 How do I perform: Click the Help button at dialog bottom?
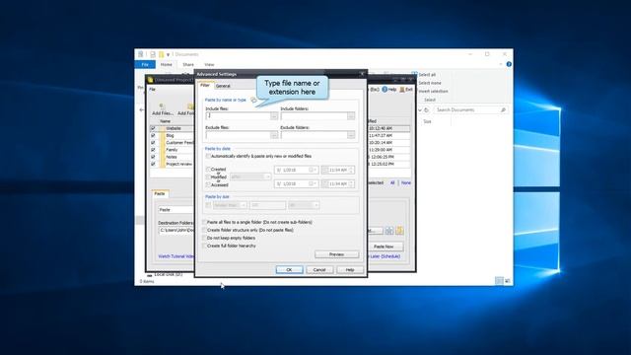[350, 269]
